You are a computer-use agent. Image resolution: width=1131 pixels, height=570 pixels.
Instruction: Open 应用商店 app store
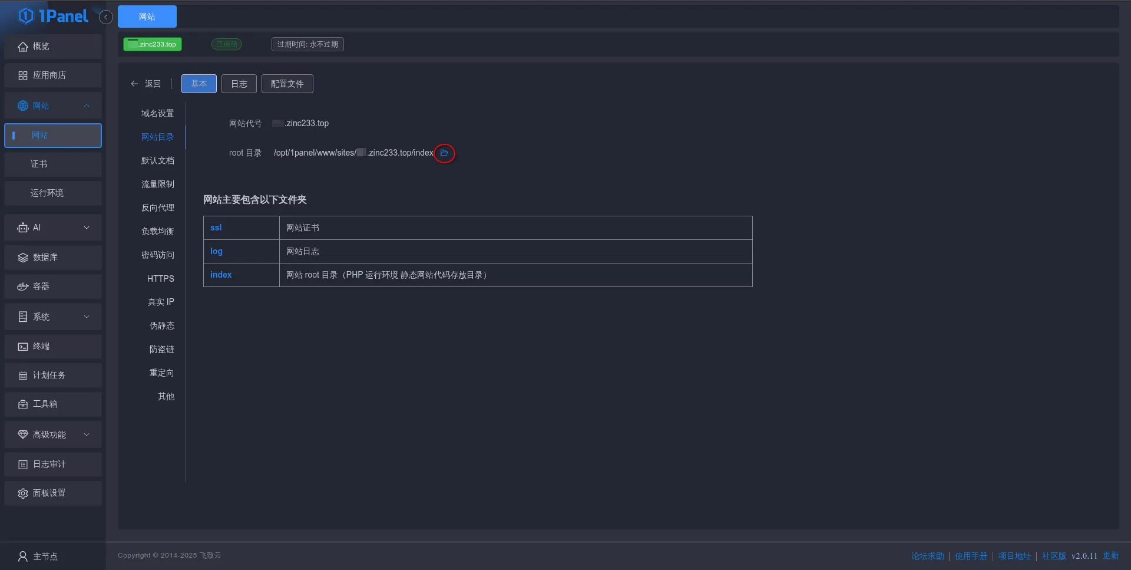pos(49,75)
